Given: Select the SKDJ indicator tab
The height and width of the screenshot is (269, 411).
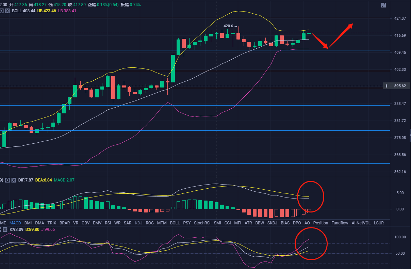Looking at the screenshot, I should [272, 223].
